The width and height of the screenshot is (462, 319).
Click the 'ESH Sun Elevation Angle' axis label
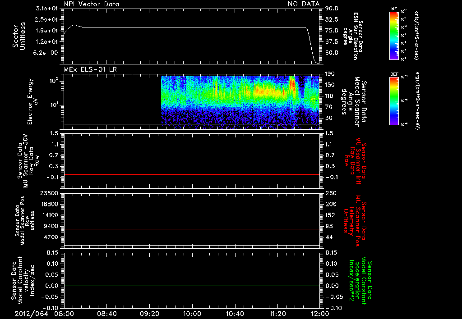click(353, 36)
